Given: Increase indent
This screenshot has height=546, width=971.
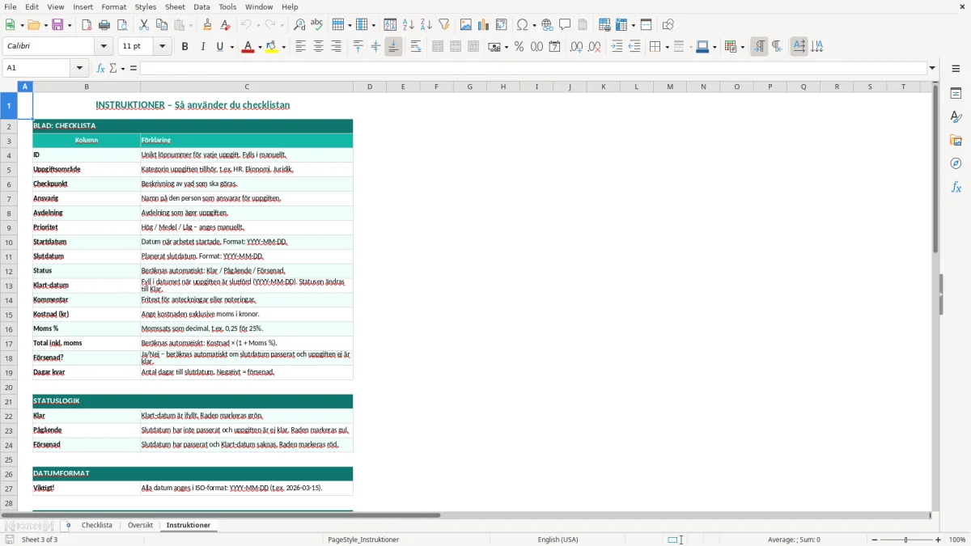Looking at the screenshot, I should 617,47.
